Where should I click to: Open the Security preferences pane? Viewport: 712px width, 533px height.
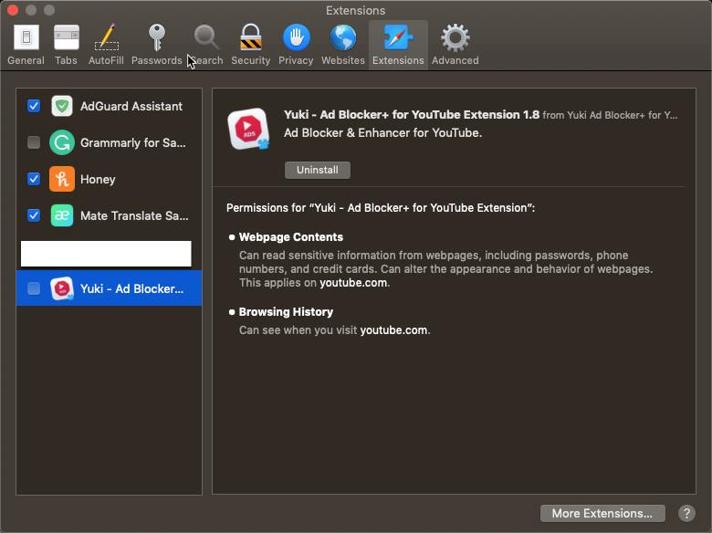[x=250, y=45]
